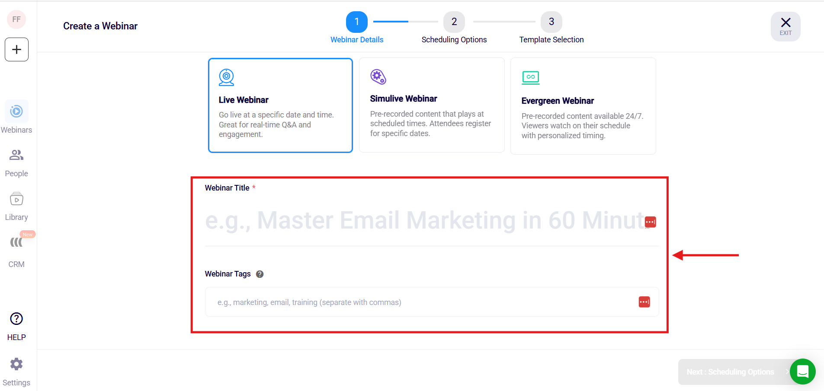
Task: Open the chat support bubble
Action: pyautogui.click(x=802, y=372)
